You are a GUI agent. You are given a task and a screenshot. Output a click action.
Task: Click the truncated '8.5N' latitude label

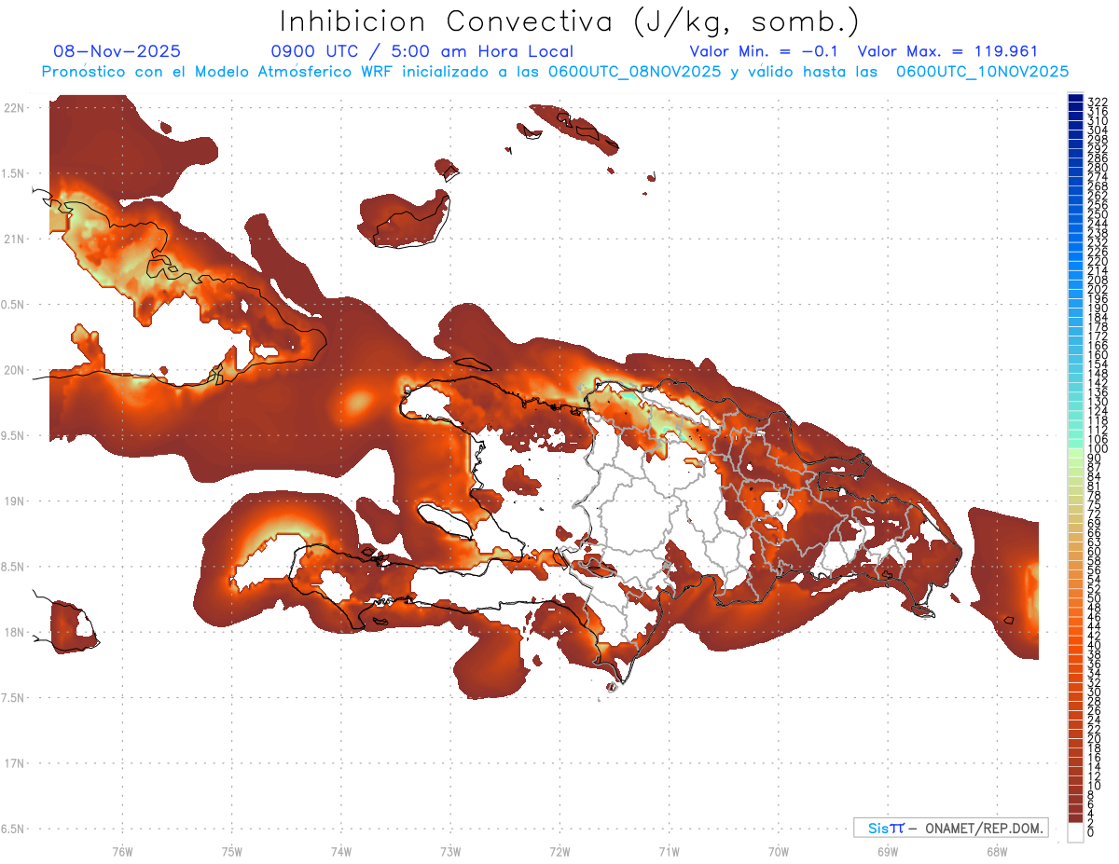pyautogui.click(x=12, y=567)
